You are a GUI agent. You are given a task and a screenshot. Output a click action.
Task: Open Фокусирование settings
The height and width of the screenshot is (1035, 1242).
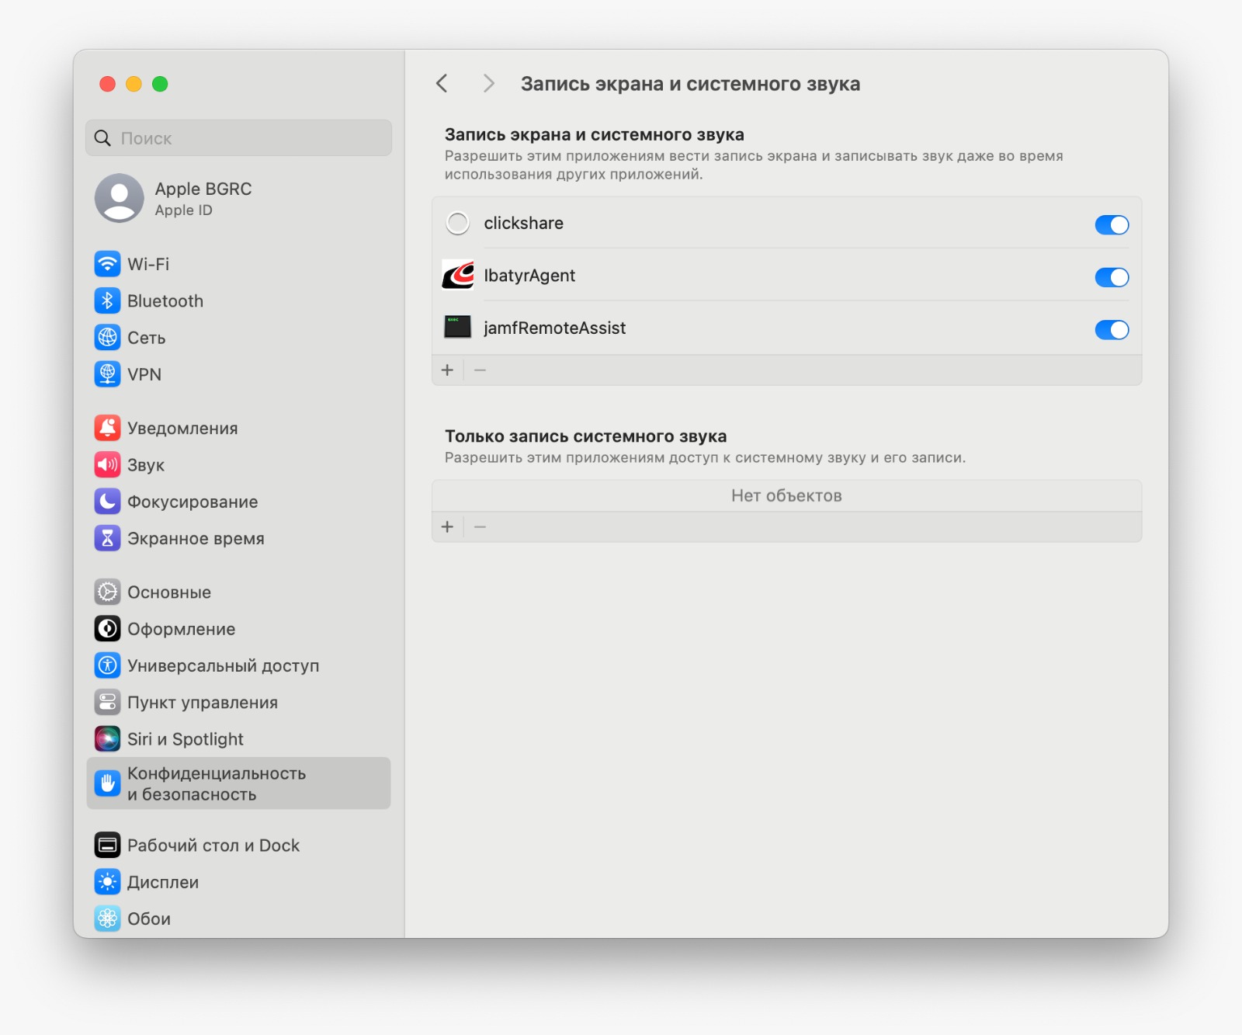click(238, 502)
